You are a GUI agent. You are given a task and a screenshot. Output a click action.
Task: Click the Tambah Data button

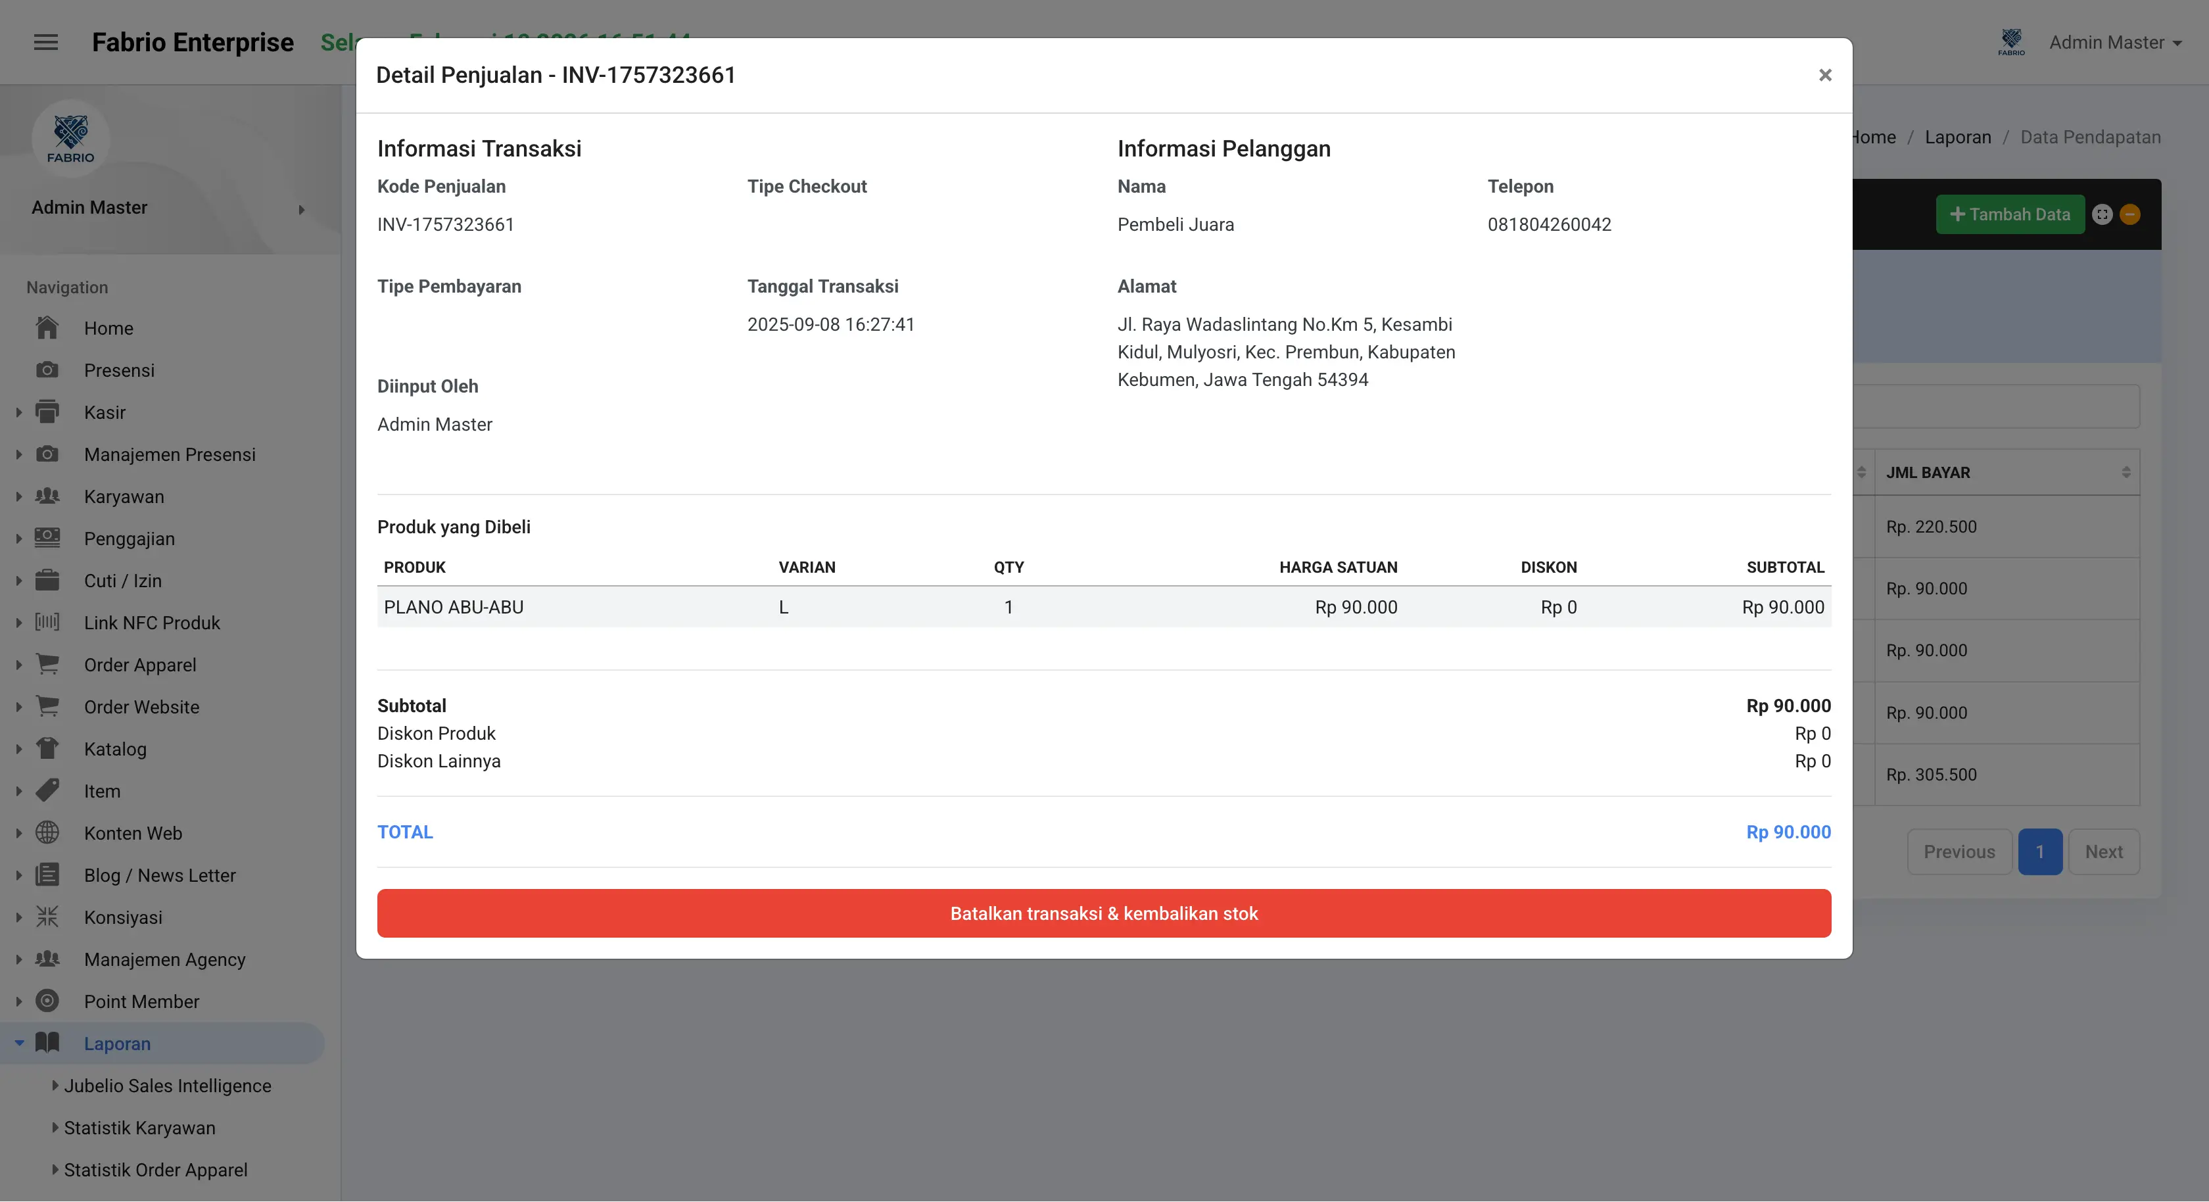(x=2009, y=214)
